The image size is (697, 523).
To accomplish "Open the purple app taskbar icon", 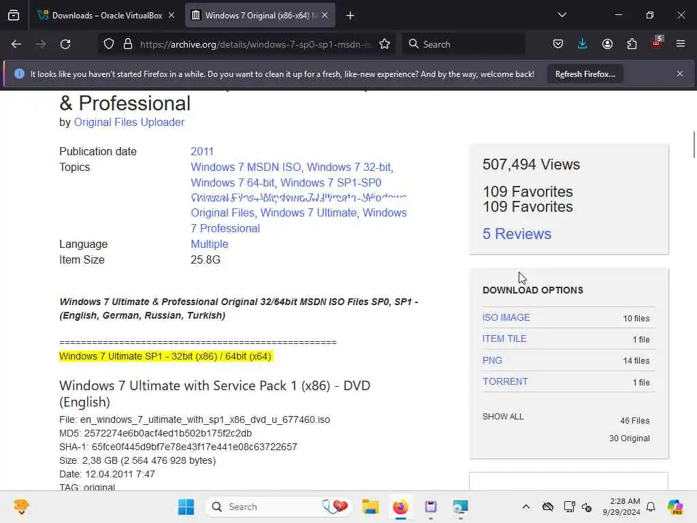I will click(430, 507).
